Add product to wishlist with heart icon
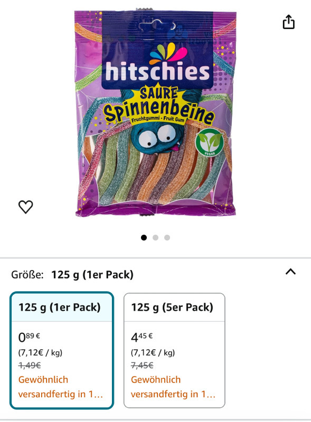Viewport: 311px width, 422px height. point(25,207)
